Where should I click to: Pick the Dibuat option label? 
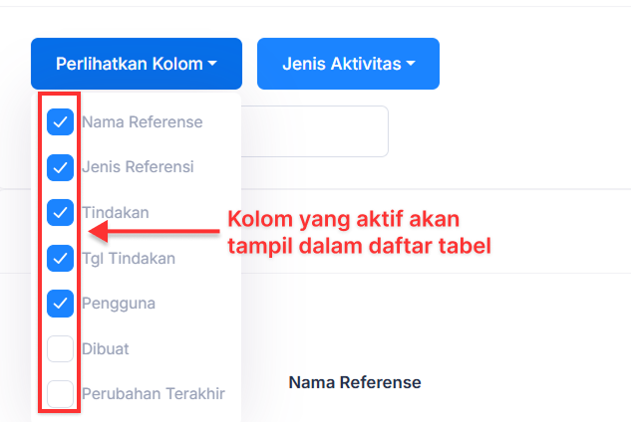click(x=106, y=348)
